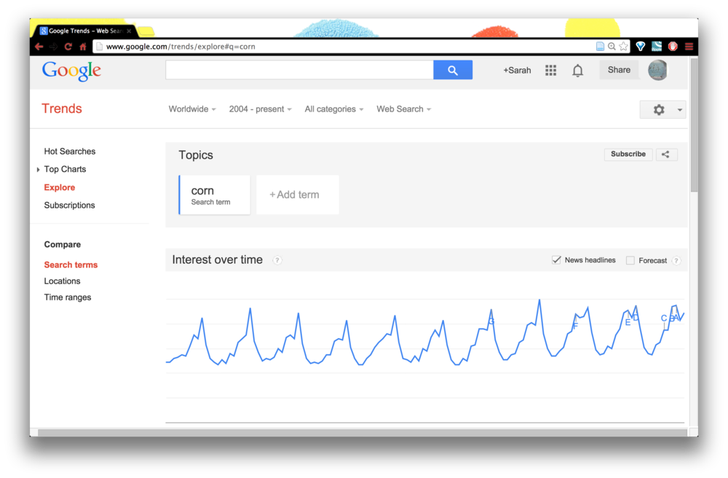Bookmark page with the star icon

click(x=624, y=47)
